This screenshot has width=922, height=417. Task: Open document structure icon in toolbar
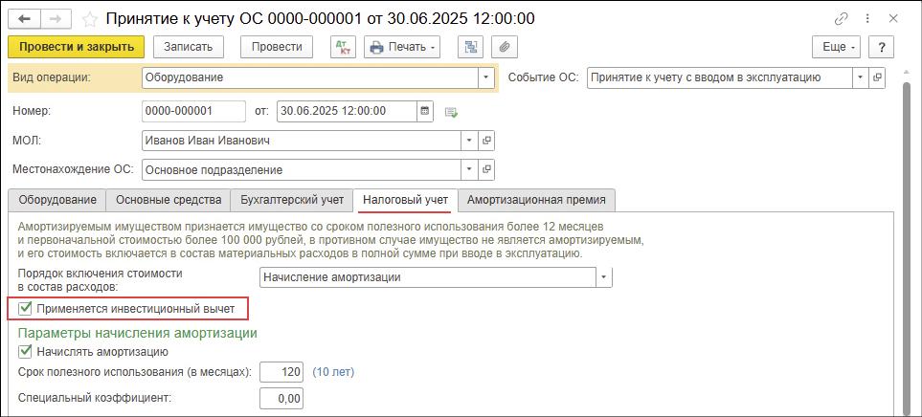pyautogui.click(x=470, y=47)
